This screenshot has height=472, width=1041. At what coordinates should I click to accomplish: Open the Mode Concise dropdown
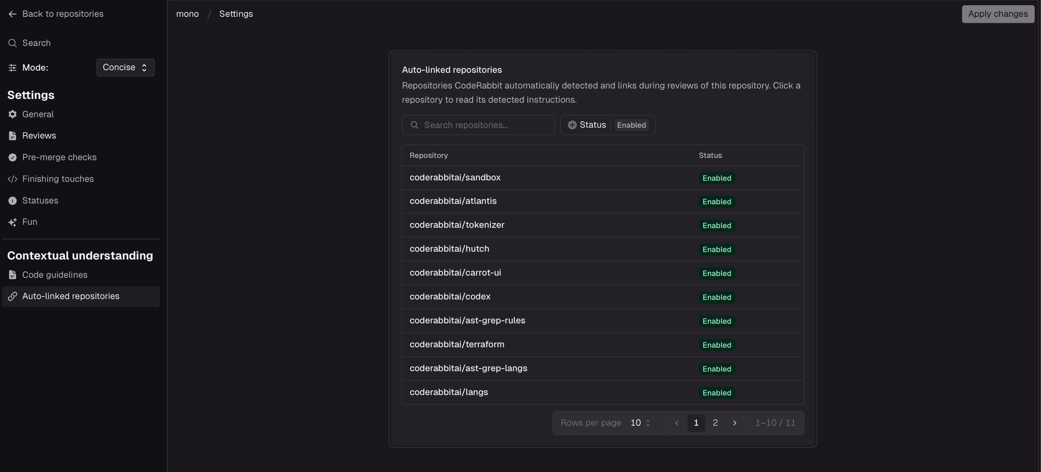tap(125, 67)
